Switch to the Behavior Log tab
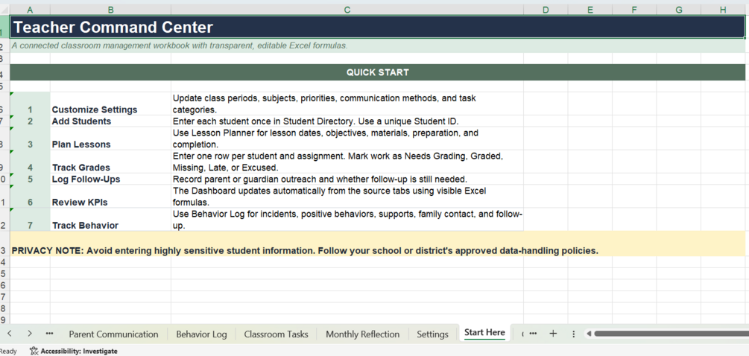This screenshot has width=749, height=356. pyautogui.click(x=201, y=334)
